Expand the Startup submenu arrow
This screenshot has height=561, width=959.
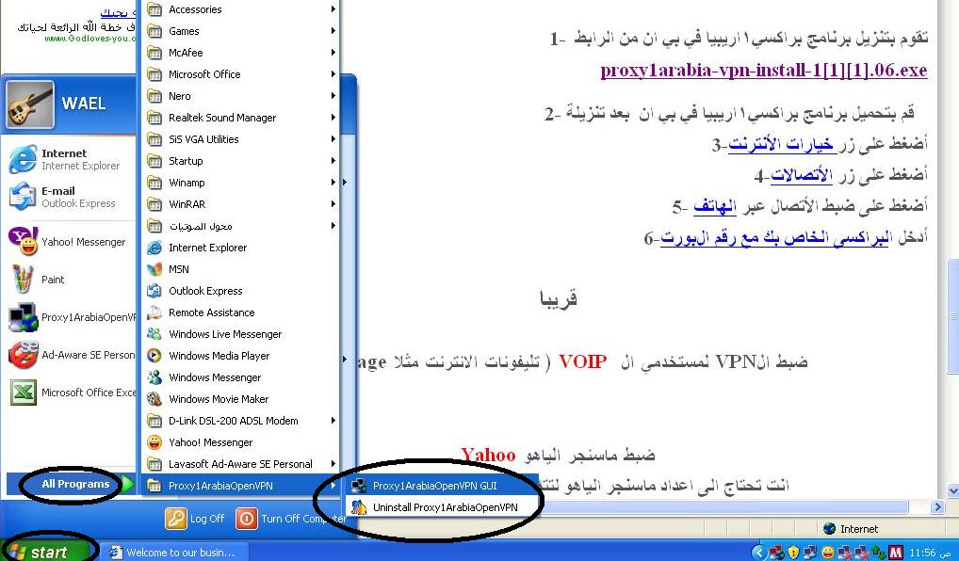pos(333,161)
